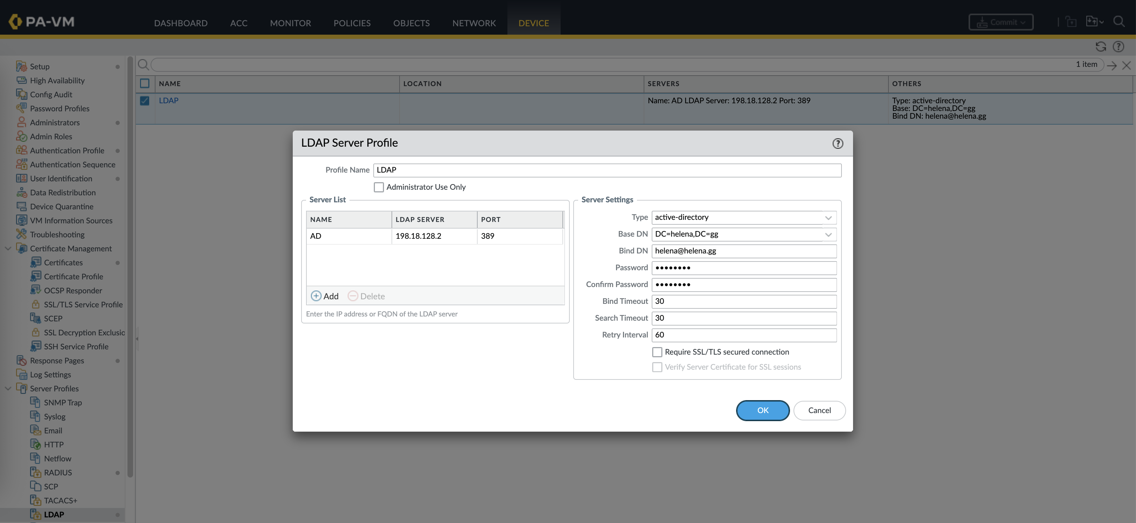Check the Require SSL/TLS secured connection box
Image resolution: width=1136 pixels, height=523 pixels.
click(657, 352)
